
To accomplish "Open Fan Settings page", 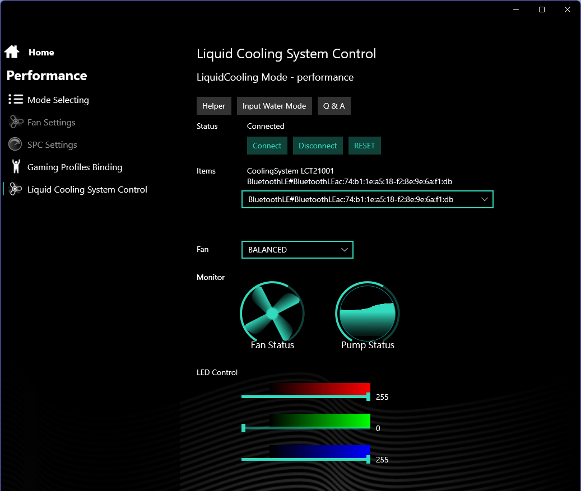I will click(51, 122).
